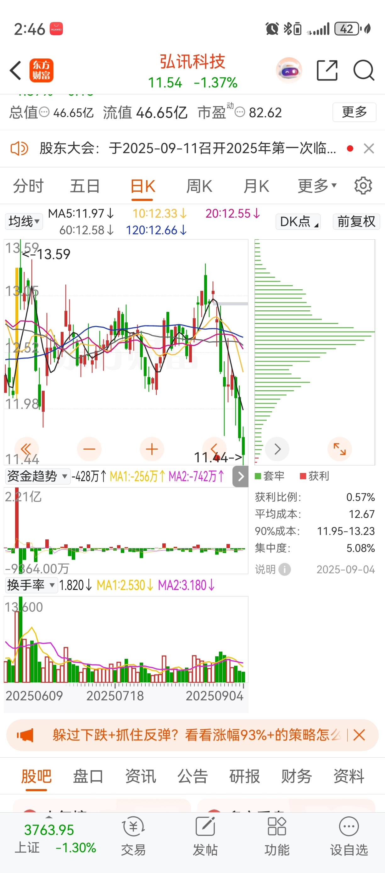Open 交易 trading
This screenshot has height=873, width=385.
(133, 836)
